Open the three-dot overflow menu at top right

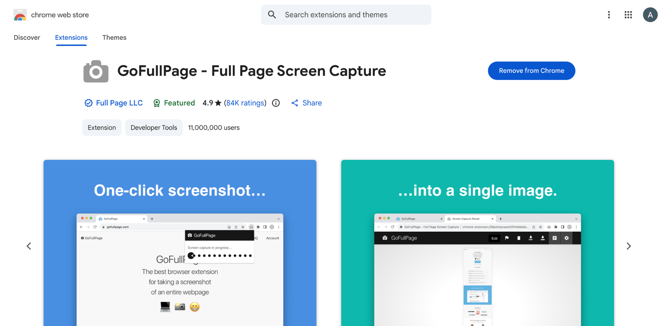[x=609, y=15]
